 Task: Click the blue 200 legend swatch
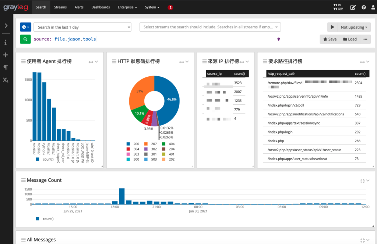[128, 144]
